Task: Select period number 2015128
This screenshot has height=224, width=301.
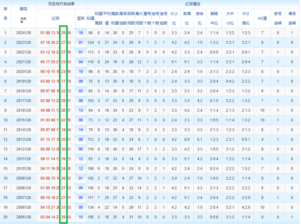Action: [24, 120]
